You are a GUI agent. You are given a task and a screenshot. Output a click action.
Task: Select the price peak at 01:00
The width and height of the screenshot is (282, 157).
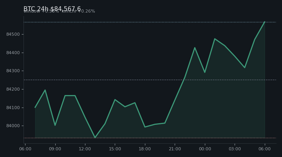click(215, 39)
